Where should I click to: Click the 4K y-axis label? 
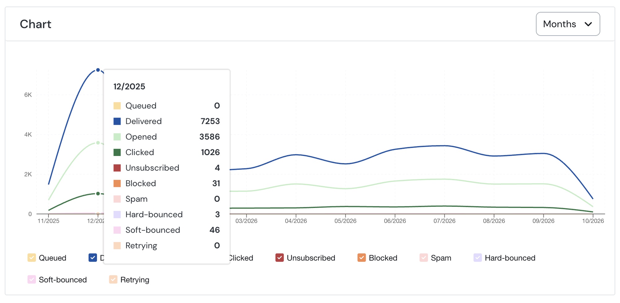point(28,135)
